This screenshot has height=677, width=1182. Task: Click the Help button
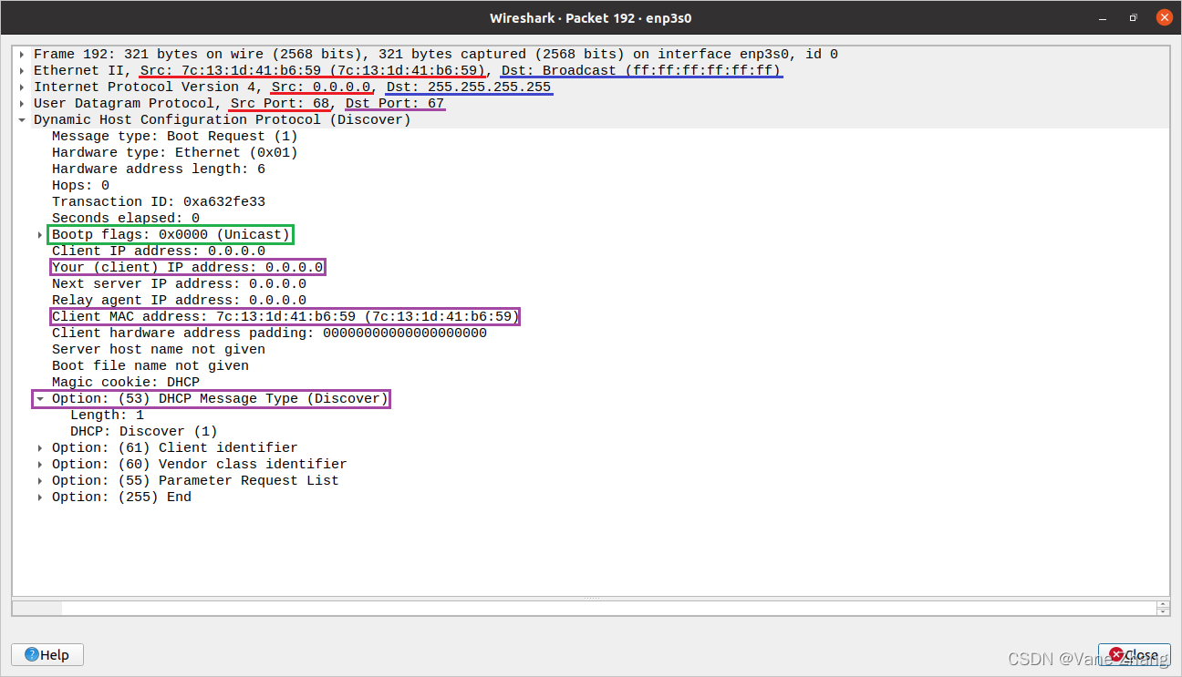[x=47, y=655]
